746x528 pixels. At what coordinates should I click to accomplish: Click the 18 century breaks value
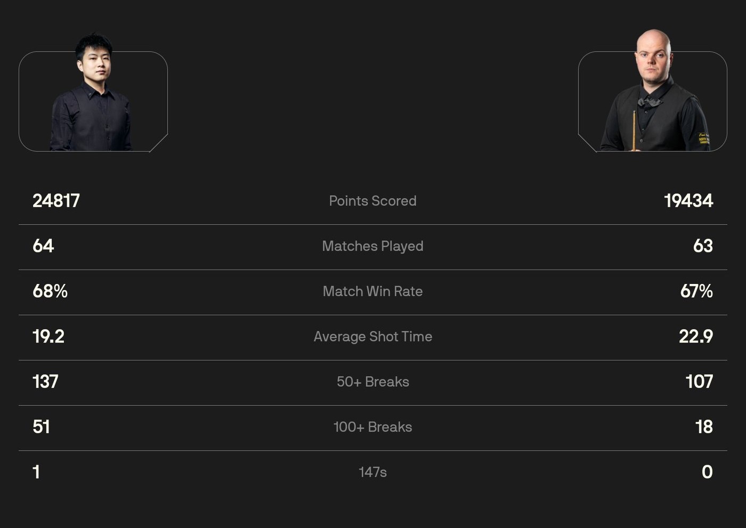pyautogui.click(x=703, y=427)
